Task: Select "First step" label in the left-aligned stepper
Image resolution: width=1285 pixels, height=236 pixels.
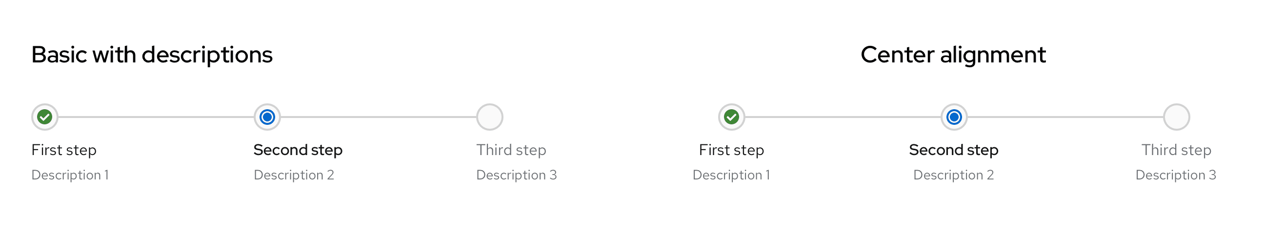Action: click(64, 150)
